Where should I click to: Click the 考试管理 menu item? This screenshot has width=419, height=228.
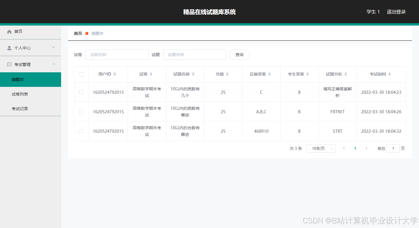pos(31,64)
